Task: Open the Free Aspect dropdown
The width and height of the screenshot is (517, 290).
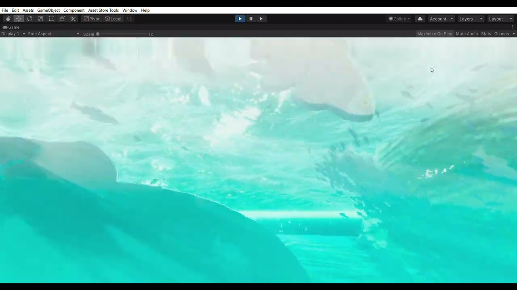Action: [54, 34]
